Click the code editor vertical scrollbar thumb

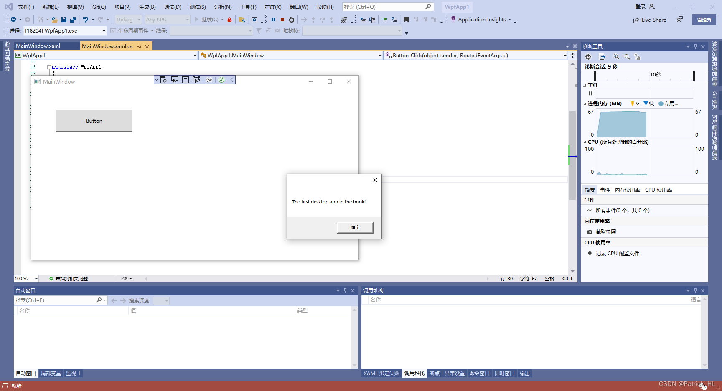coord(572,155)
